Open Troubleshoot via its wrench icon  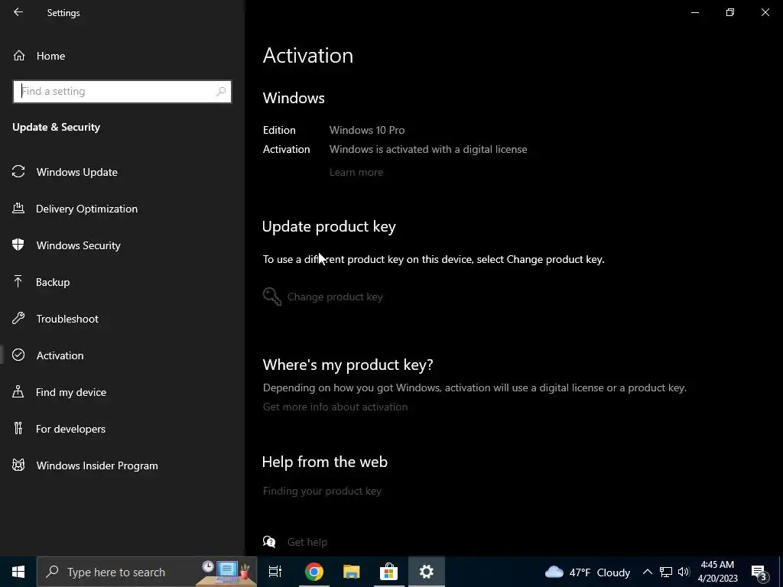[18, 319]
